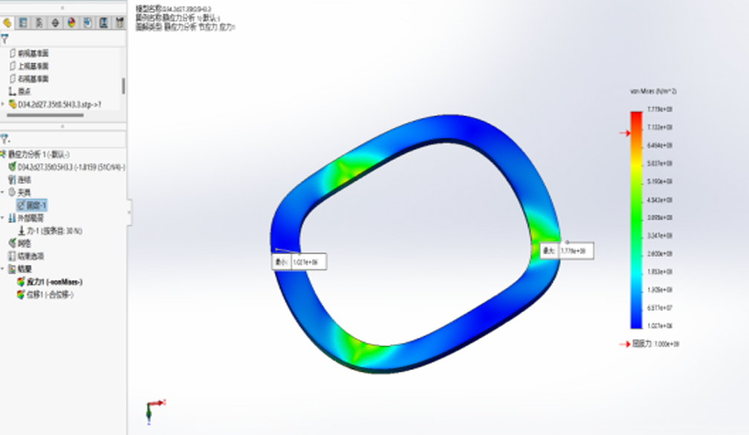This screenshot has width=749, height=435.
Task: Click the simulation tree filter funnel icon
Action: 5,139
